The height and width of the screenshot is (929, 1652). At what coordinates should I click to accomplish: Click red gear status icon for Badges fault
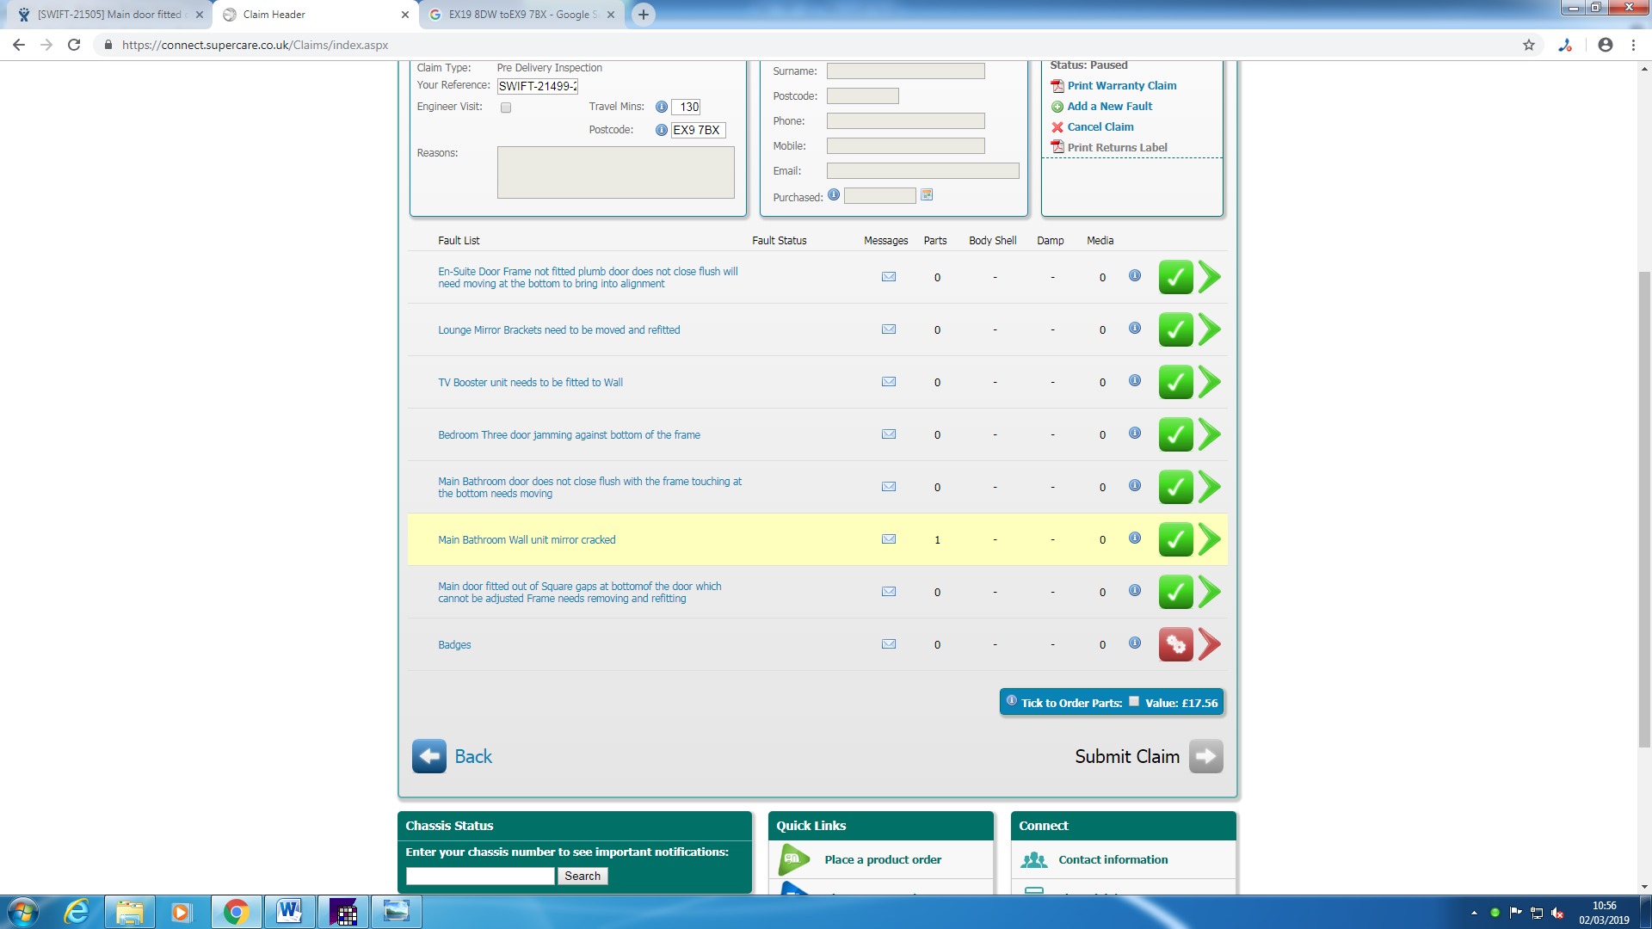[1175, 644]
